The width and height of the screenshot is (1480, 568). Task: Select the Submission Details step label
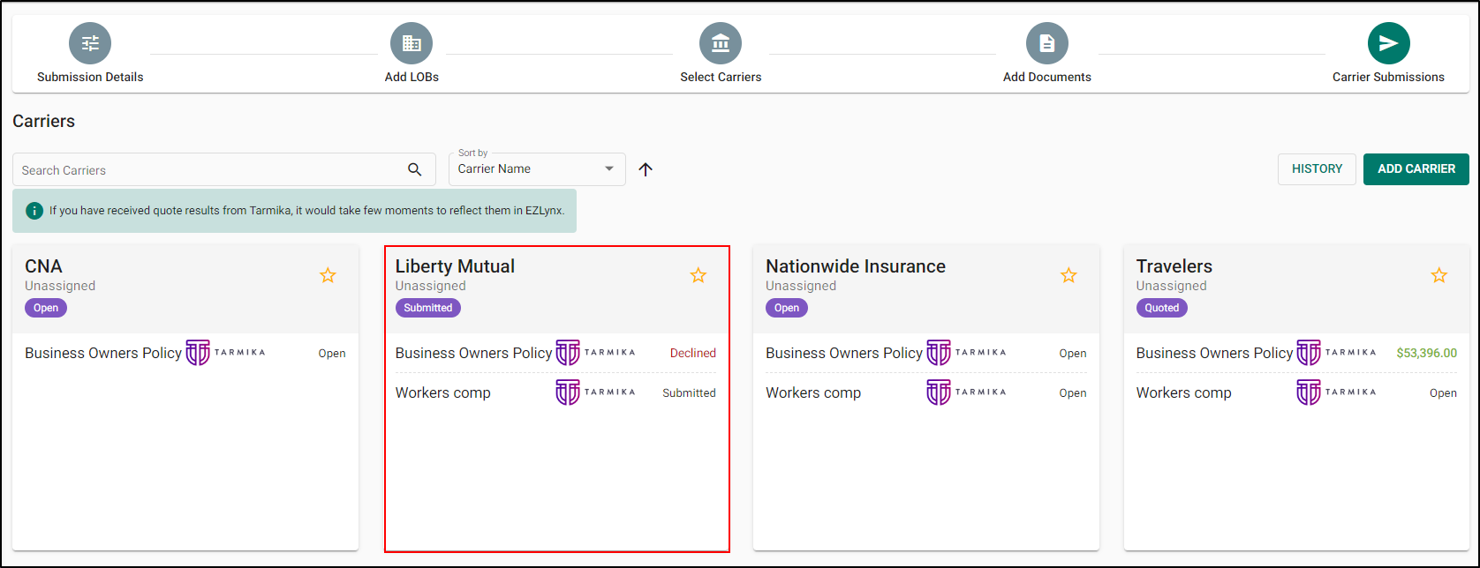[90, 77]
